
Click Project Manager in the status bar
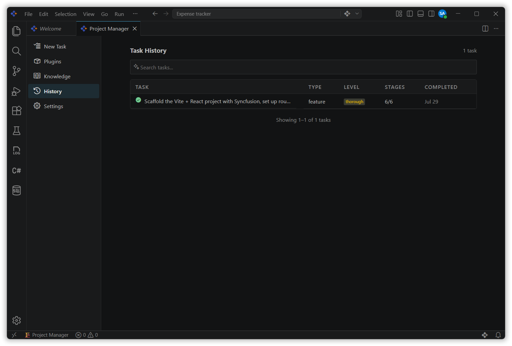(47, 335)
